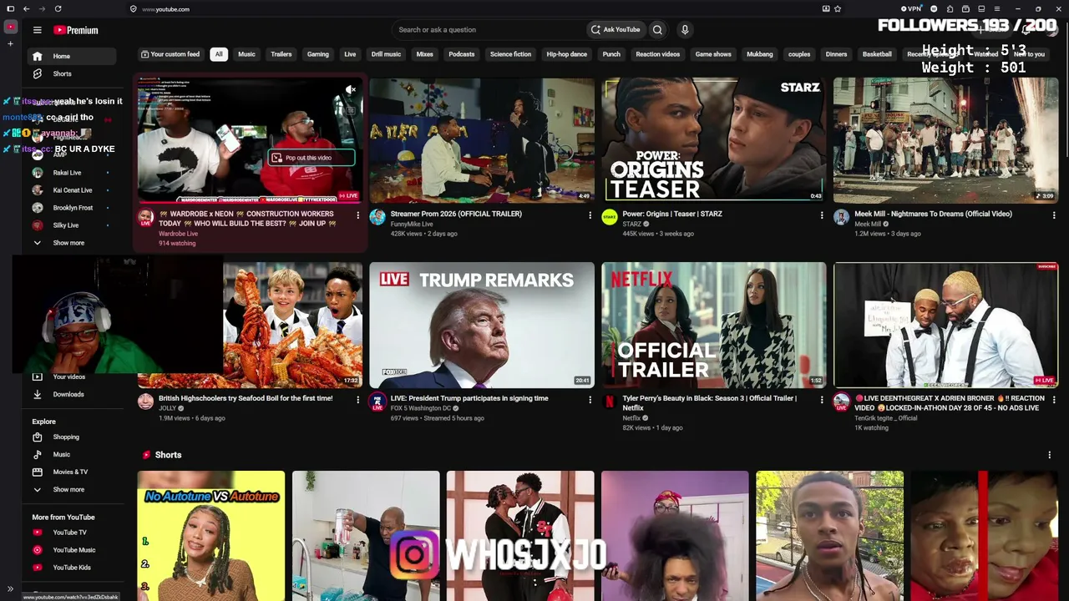Click the browser address bar URL

(165, 9)
